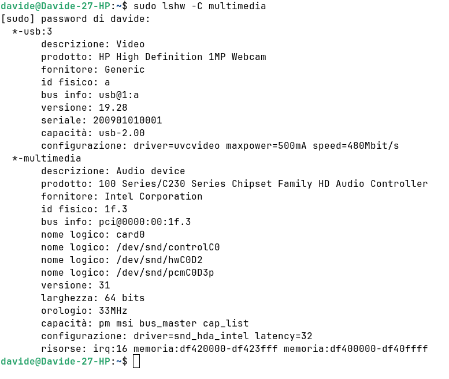Click the 'speed=480Mbit/s' value
449x379 pixels.
click(355, 146)
